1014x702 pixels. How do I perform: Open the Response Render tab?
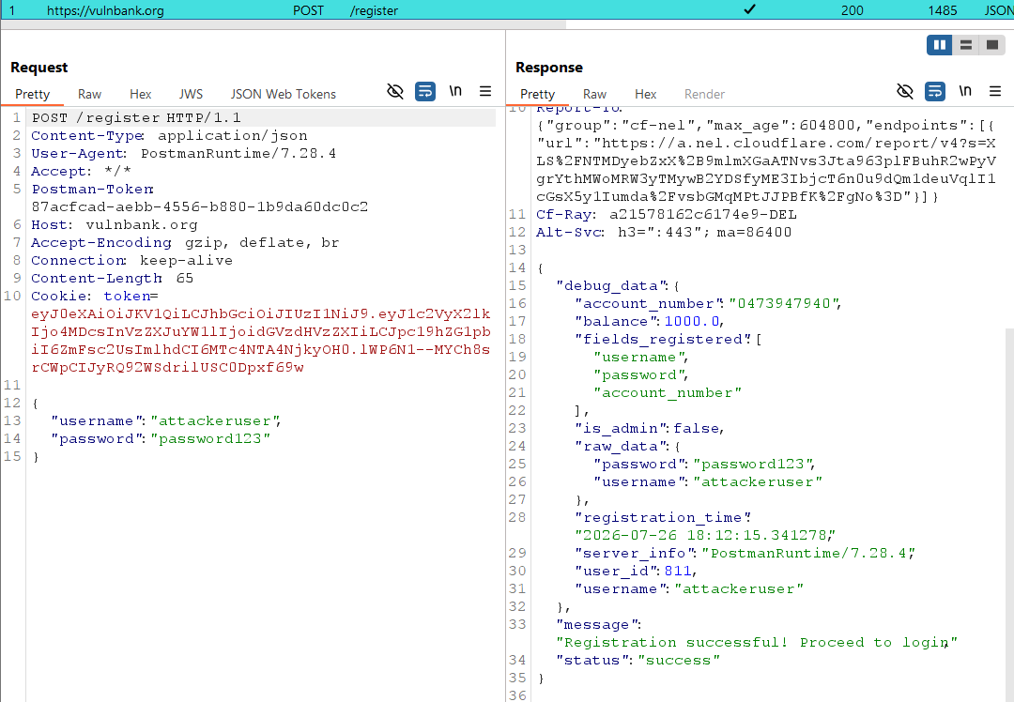pos(704,95)
